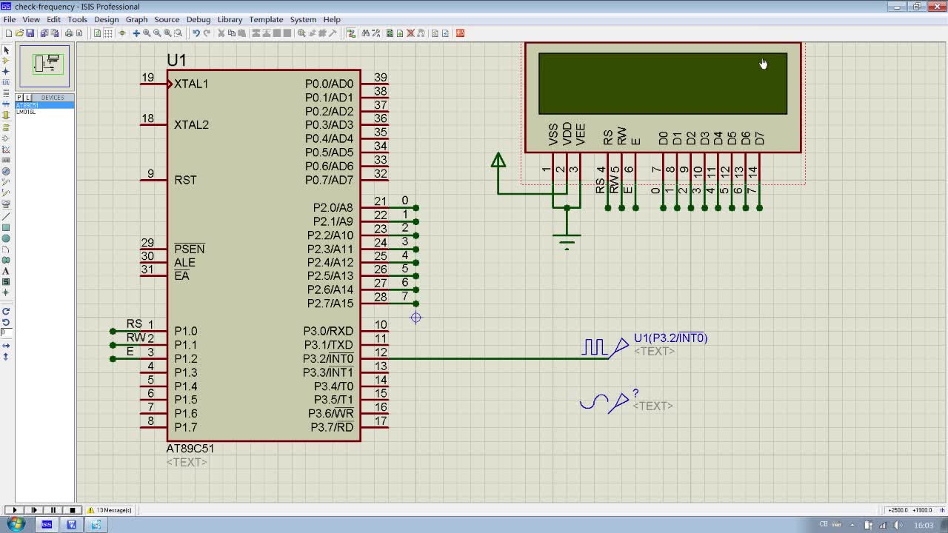
Task: Click the overview thumbnail window
Action: [x=44, y=66]
